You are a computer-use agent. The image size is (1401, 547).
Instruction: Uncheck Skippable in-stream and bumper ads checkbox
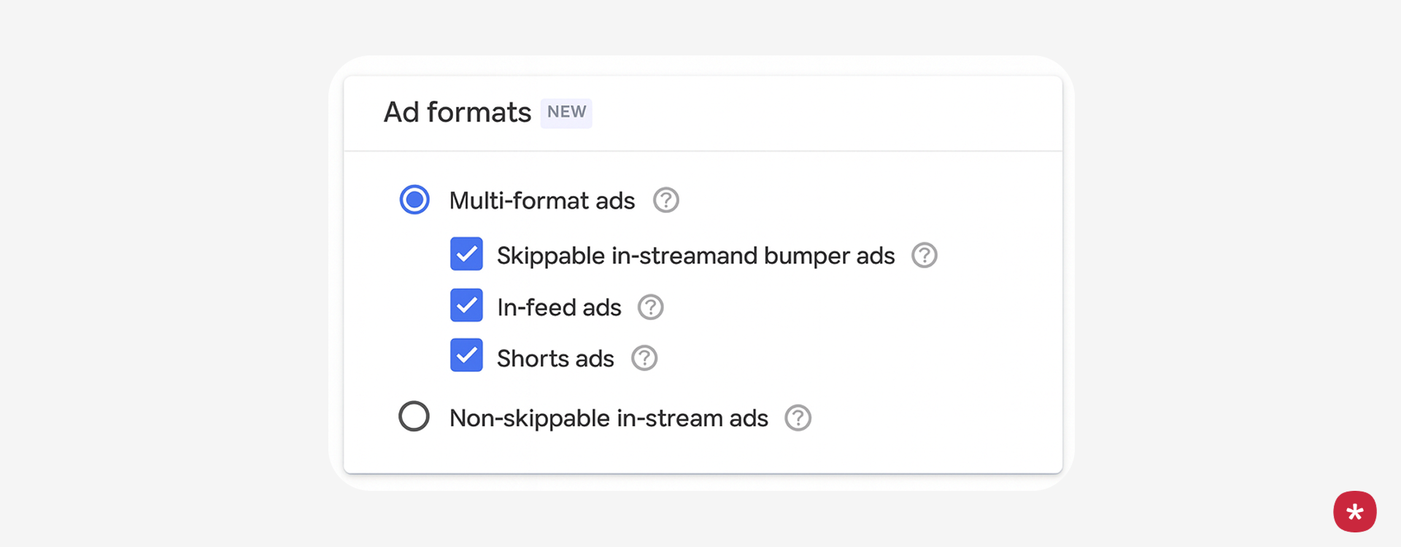466,254
